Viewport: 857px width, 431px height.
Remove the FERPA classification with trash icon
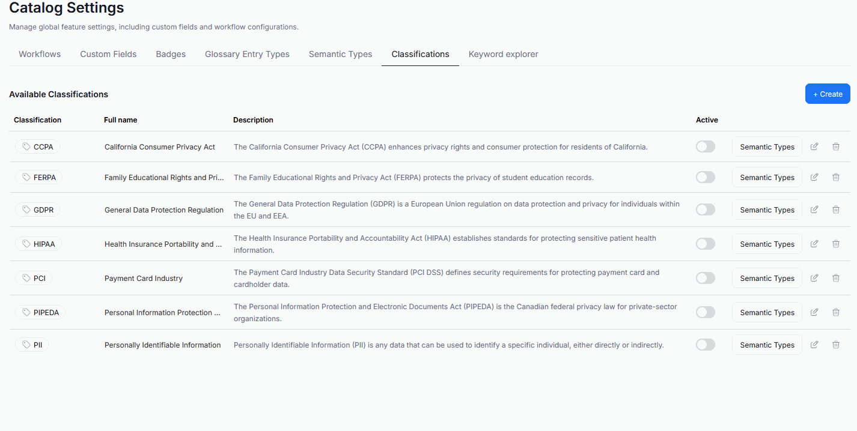click(x=836, y=177)
